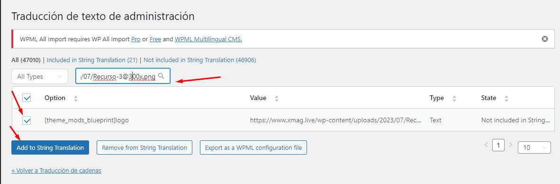Click Remove from String Translation button
This screenshot has height=184, width=560.
point(145,147)
